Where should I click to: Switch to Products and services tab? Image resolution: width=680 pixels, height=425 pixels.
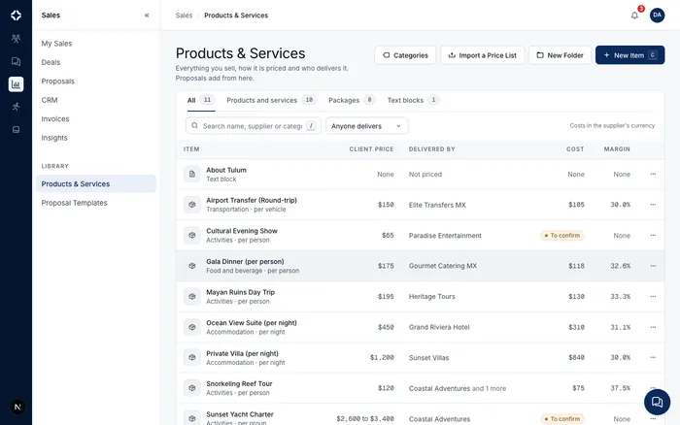pyautogui.click(x=271, y=100)
